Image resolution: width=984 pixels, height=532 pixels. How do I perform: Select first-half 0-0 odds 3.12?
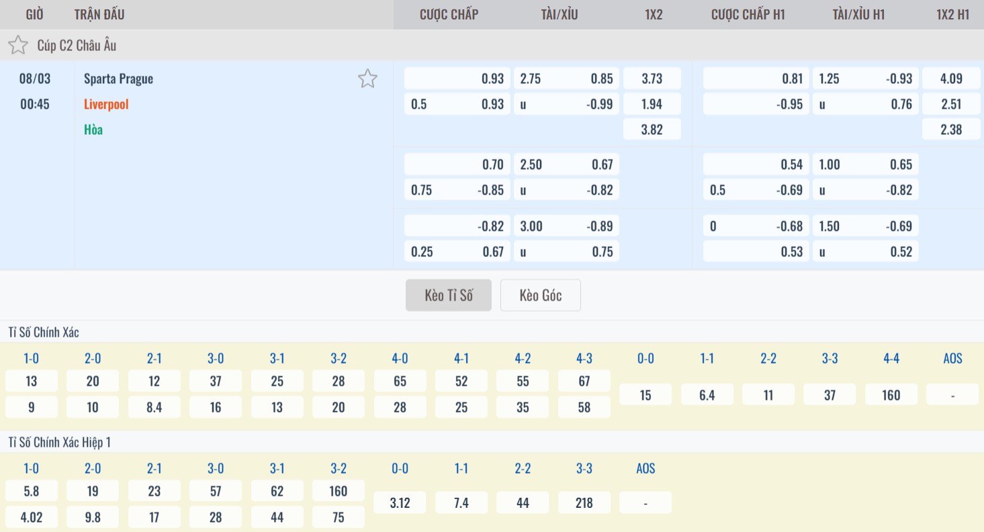click(x=400, y=502)
